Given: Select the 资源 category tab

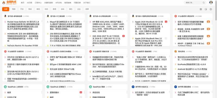Looking at the screenshot, I should click(x=87, y=9).
